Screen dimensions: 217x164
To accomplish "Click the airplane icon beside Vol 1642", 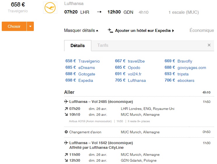I will point(66,143).
